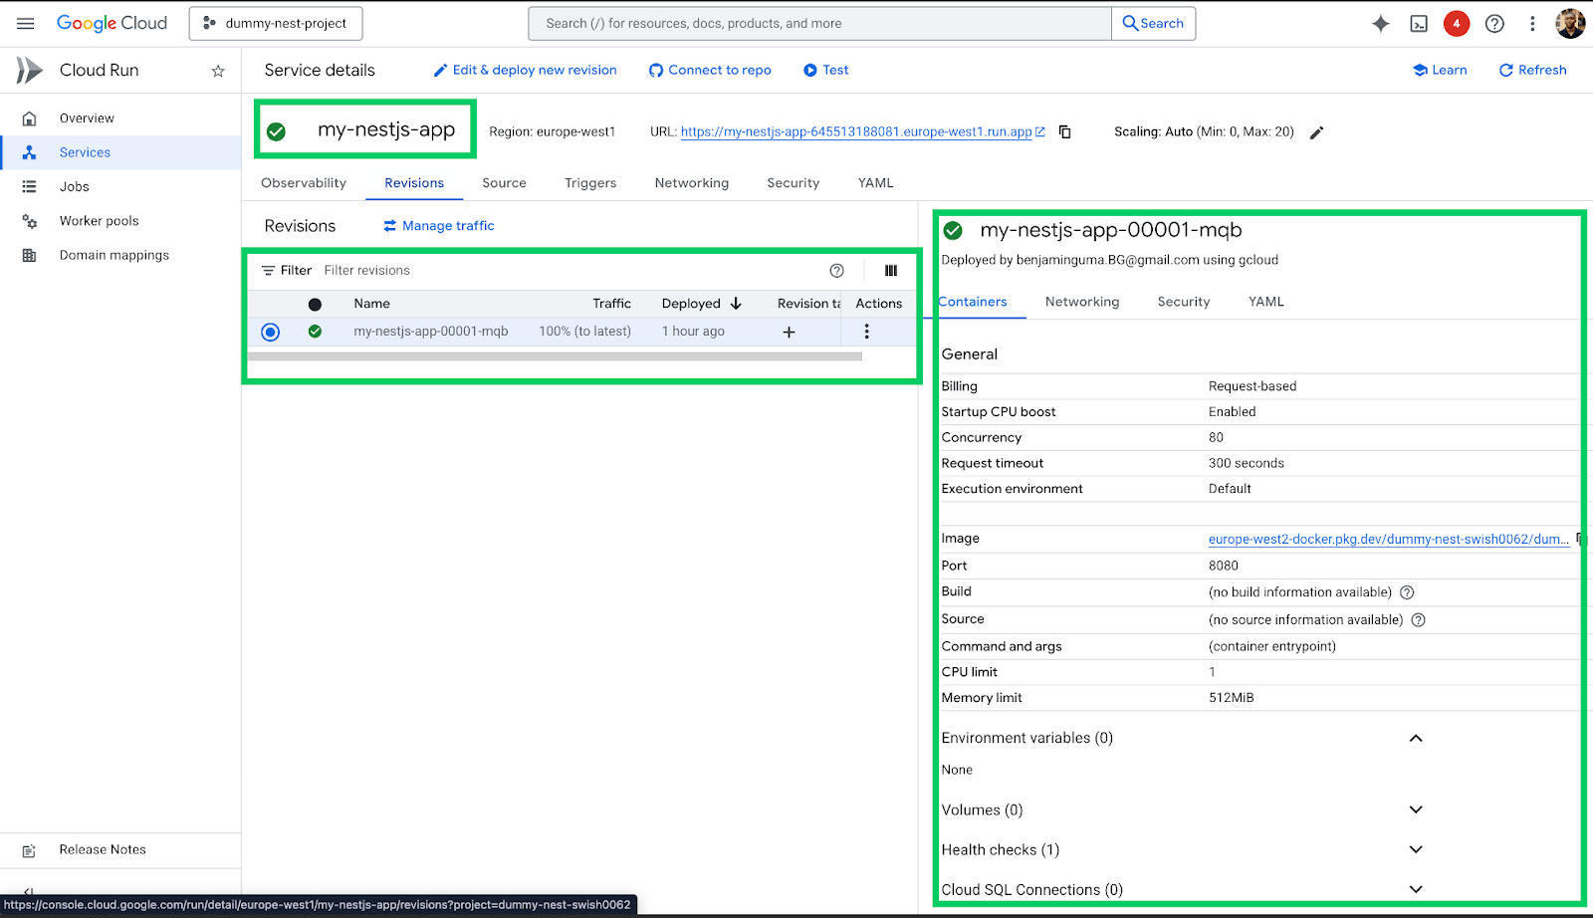Select the my-nestjs-app-00001-mqb revision radio button

pos(270,332)
